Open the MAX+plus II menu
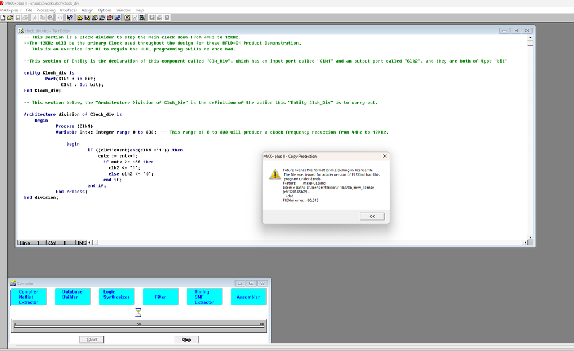 pyautogui.click(x=10, y=10)
